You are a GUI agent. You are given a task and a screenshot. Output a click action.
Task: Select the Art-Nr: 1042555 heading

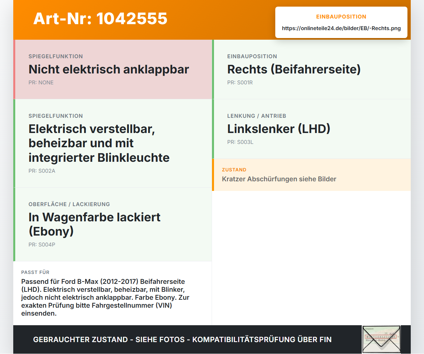[x=100, y=19]
